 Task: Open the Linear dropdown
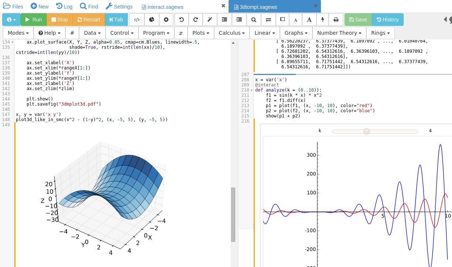point(265,33)
